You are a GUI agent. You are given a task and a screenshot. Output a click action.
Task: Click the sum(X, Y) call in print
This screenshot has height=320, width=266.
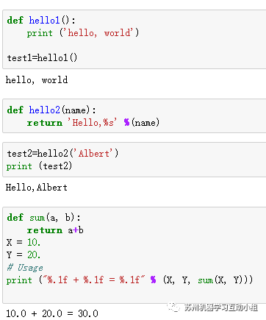click(x=223, y=280)
